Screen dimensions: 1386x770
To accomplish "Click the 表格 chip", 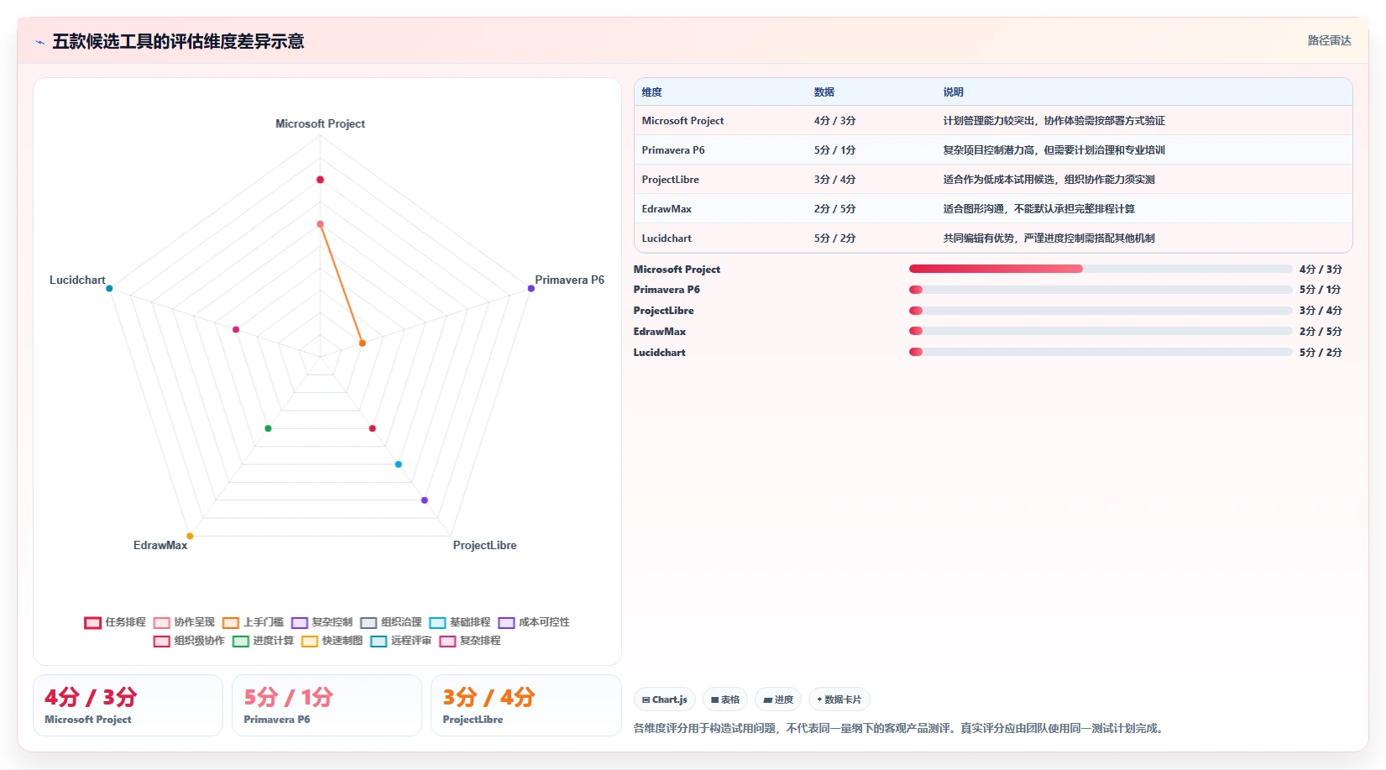I will point(725,699).
